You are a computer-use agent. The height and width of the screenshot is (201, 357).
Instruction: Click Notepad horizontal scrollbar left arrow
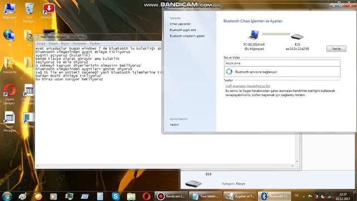(37, 166)
